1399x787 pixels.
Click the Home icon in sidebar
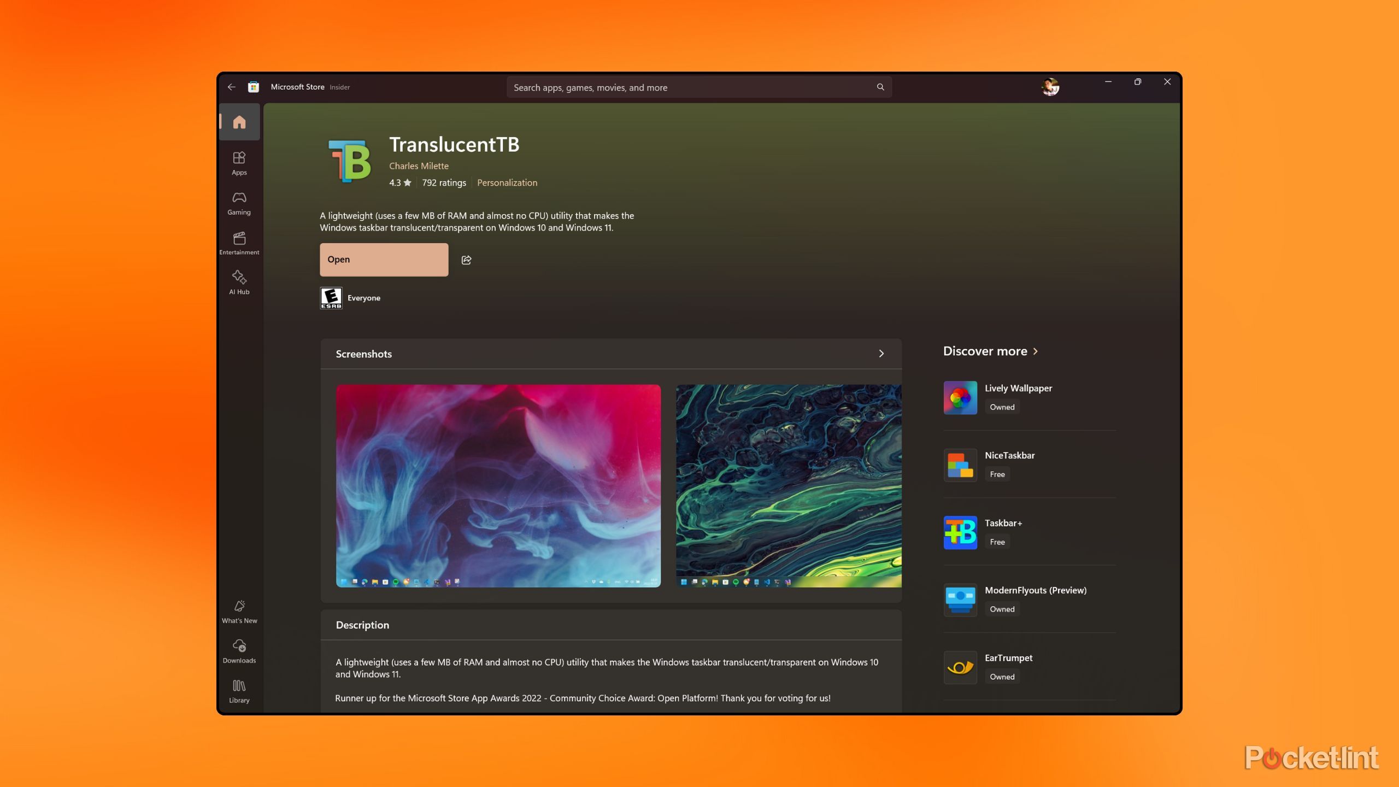[x=239, y=122]
